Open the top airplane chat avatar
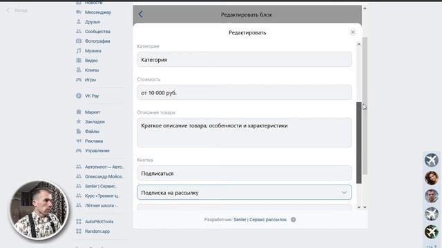The width and height of the screenshot is (442, 248). coord(431,160)
